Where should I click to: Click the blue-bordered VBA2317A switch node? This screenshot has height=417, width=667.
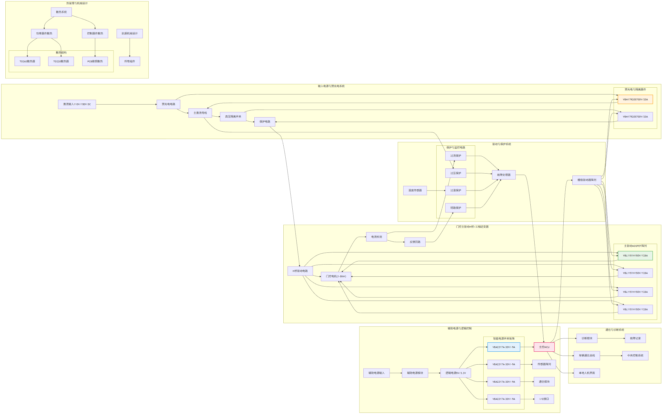click(504, 347)
